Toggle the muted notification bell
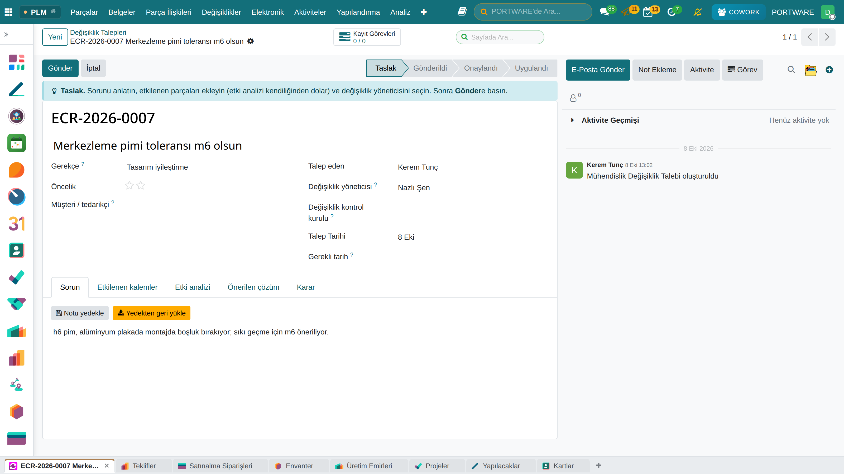The image size is (844, 474). click(698, 12)
